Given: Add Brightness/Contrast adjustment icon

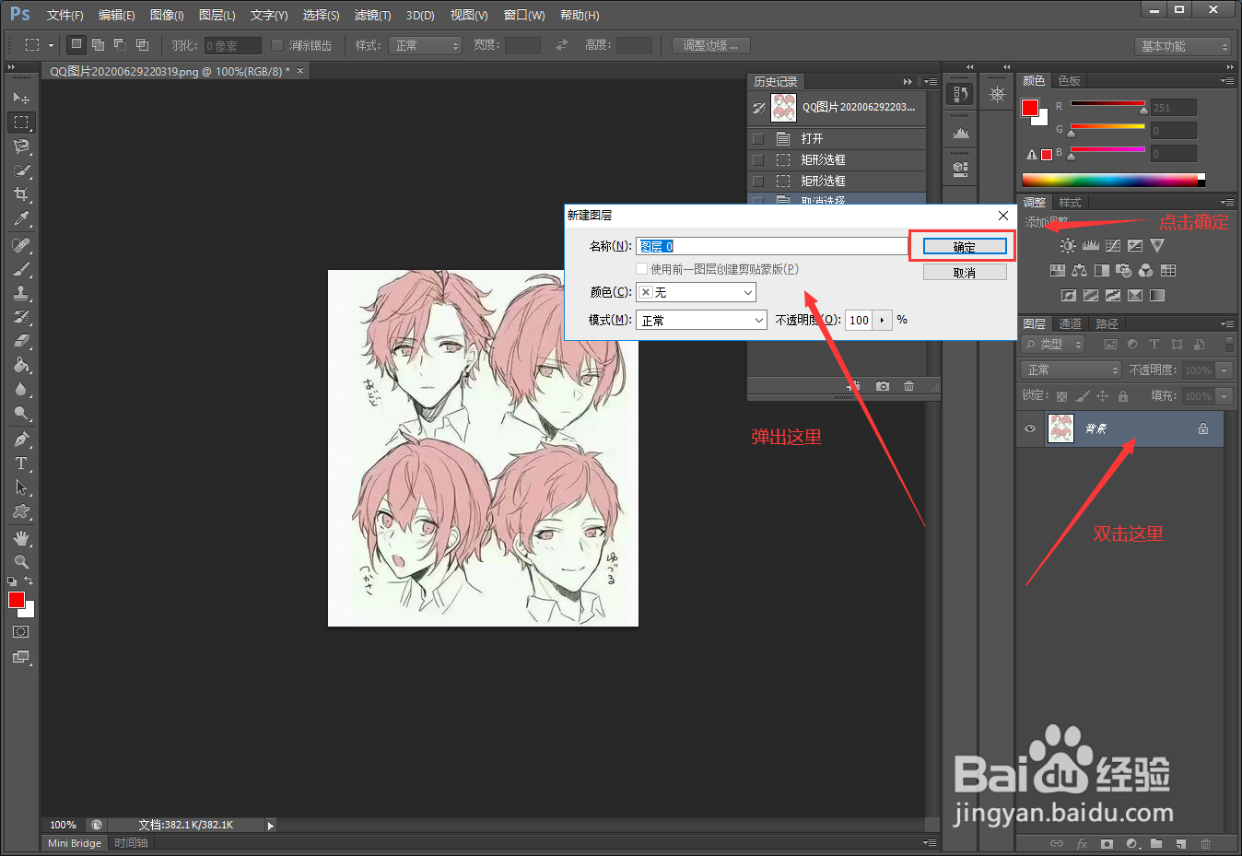Looking at the screenshot, I should [x=1067, y=246].
